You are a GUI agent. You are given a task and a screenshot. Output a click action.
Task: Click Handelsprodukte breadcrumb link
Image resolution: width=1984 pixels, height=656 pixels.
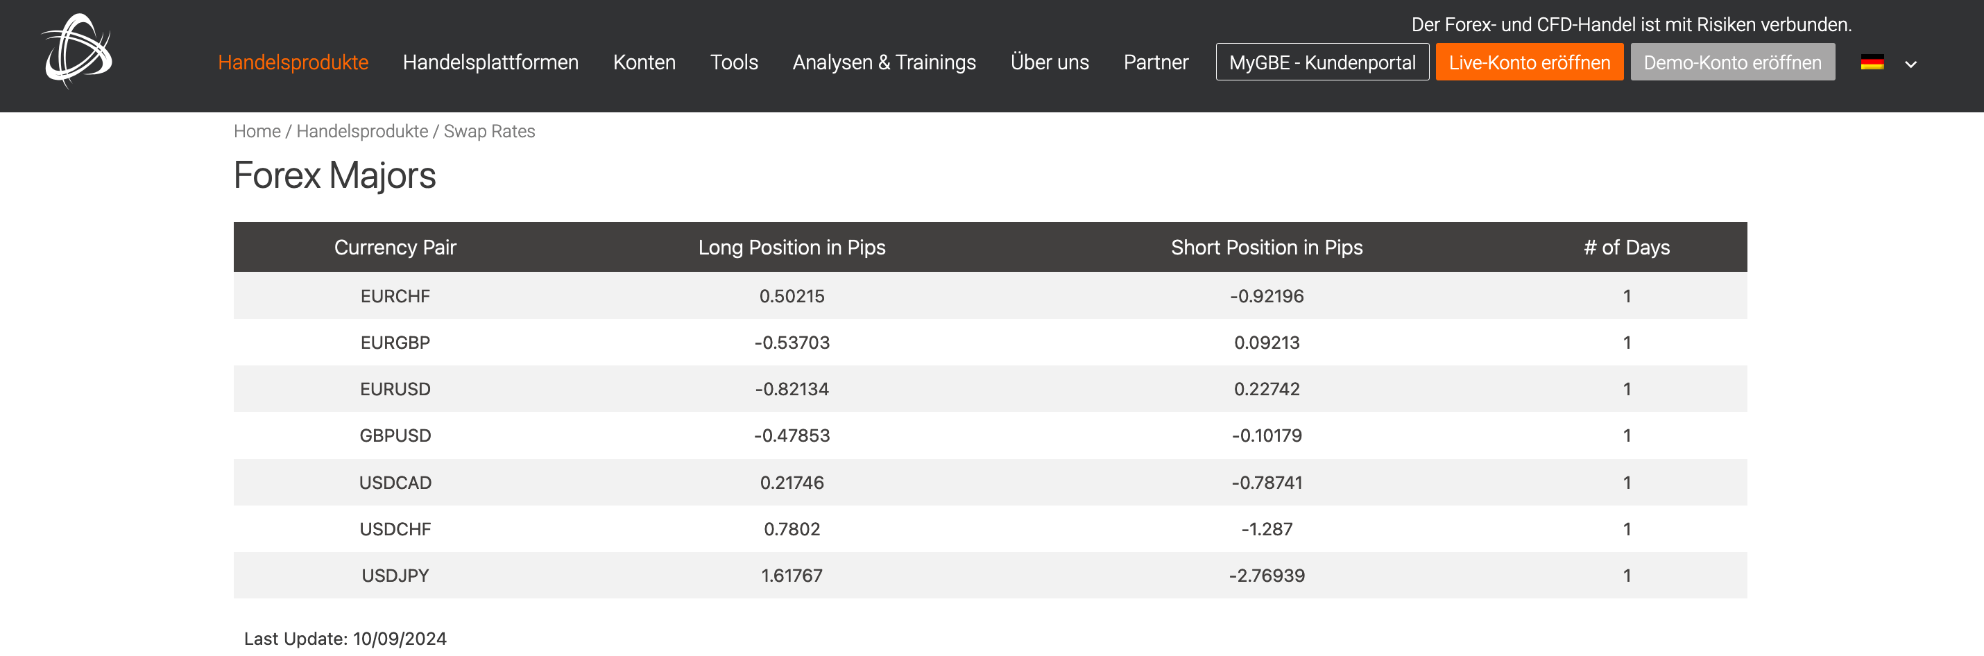click(362, 132)
